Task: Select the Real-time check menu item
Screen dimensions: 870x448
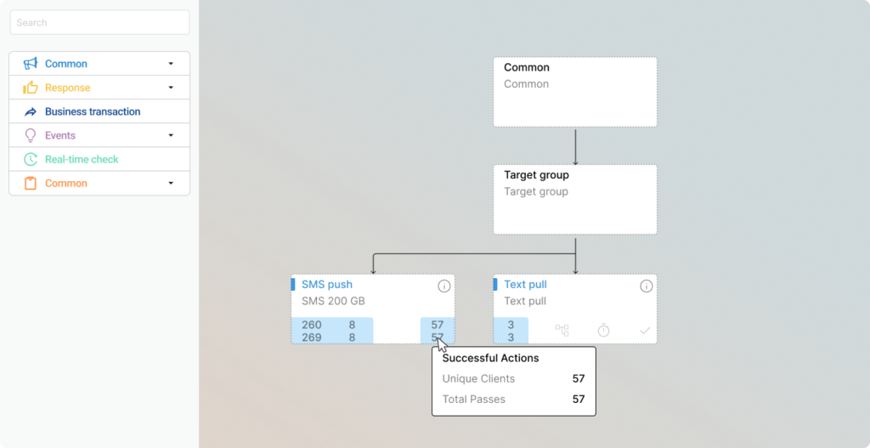Action: [x=82, y=159]
